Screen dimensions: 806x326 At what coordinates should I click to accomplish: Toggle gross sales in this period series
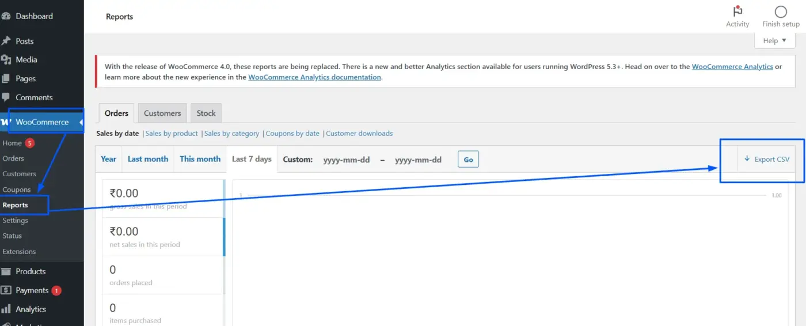[164, 199]
